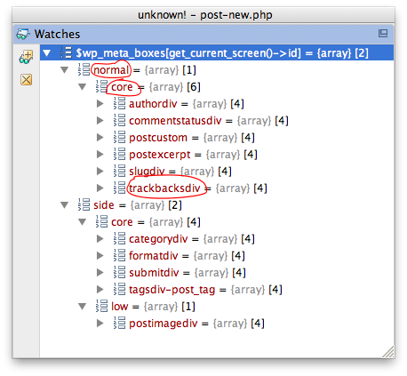This screenshot has height=376, width=407.
Task: Click array icon beside low
Action: tap(101, 306)
